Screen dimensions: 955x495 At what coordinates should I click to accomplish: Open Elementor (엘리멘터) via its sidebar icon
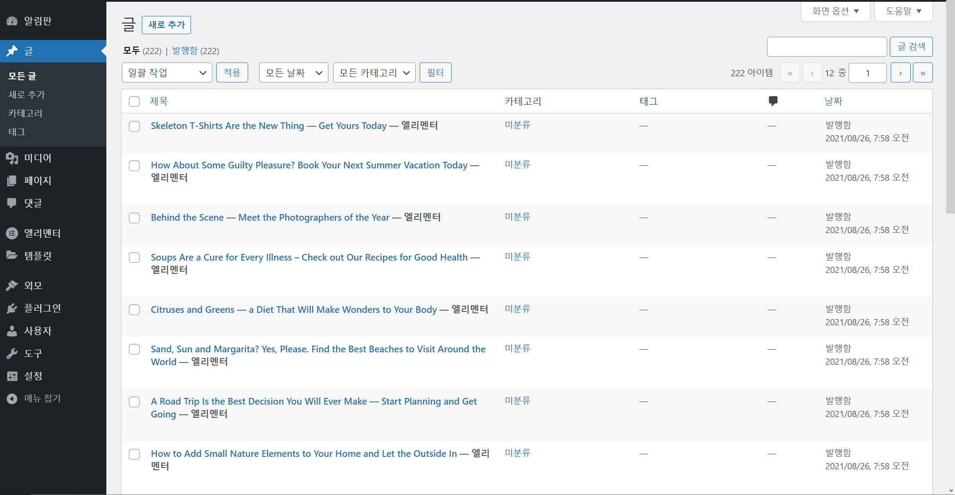click(12, 233)
